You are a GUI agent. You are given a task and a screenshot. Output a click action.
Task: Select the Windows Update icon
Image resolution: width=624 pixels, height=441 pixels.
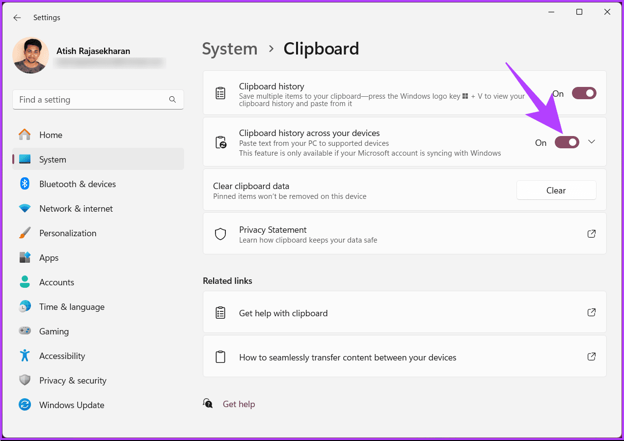[x=25, y=405]
